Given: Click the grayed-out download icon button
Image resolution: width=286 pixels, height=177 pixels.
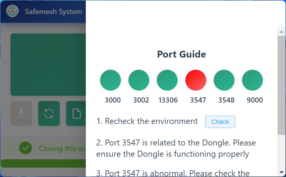Looking at the screenshot, I should pos(21,113).
